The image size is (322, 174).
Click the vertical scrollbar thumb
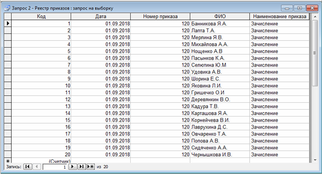tap(315, 53)
